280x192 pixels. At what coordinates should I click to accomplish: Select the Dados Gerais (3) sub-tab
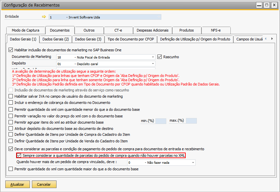[x=88, y=39]
